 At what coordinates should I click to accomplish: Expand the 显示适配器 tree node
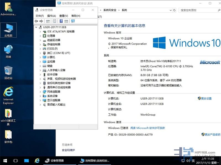pyautogui.click(x=40, y=100)
